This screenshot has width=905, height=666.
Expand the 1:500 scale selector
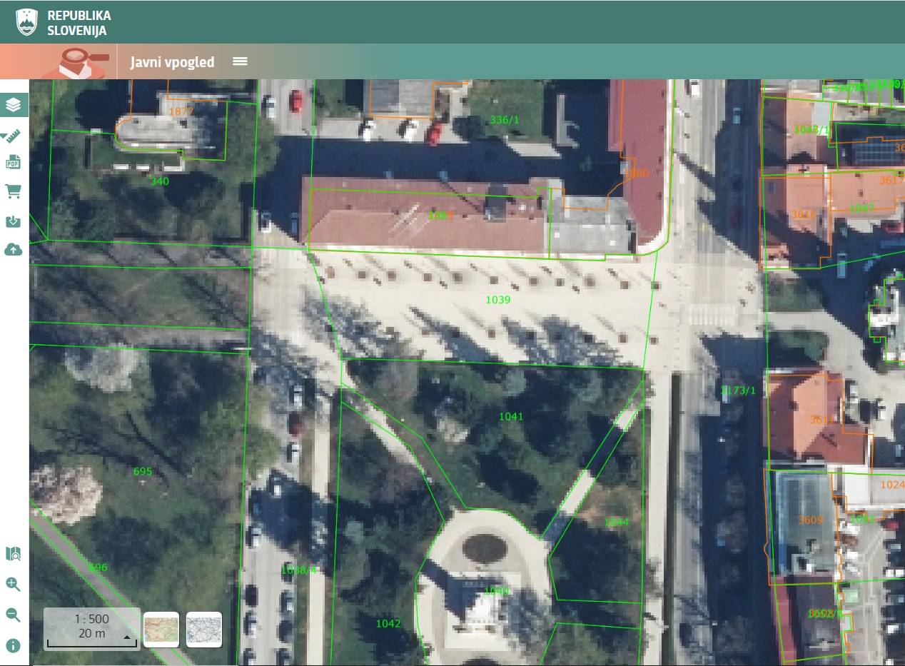point(128,636)
